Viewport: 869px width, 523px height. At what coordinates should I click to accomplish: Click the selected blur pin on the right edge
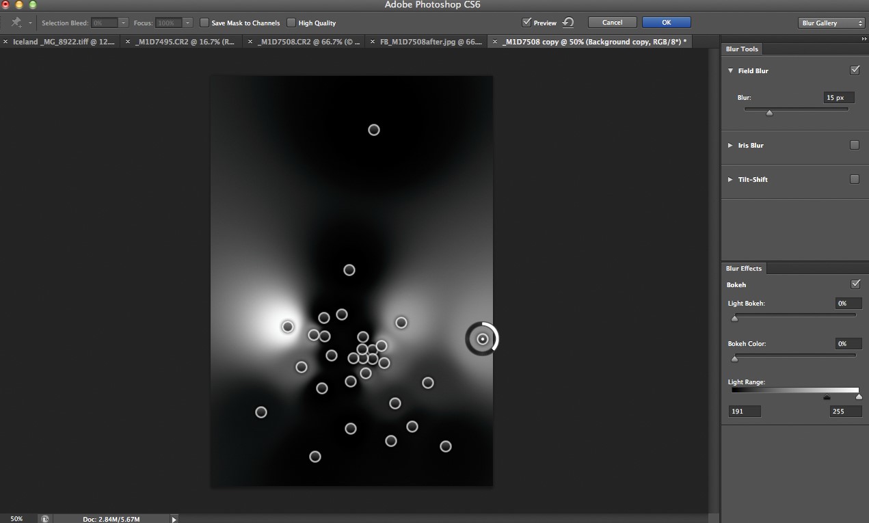coord(482,338)
